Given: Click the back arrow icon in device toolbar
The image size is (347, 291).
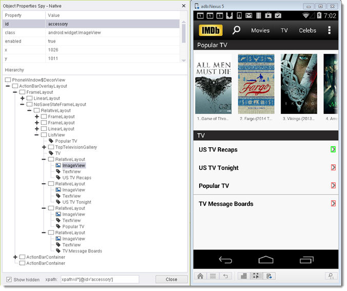Looking at the screenshot, I should pos(226,277).
